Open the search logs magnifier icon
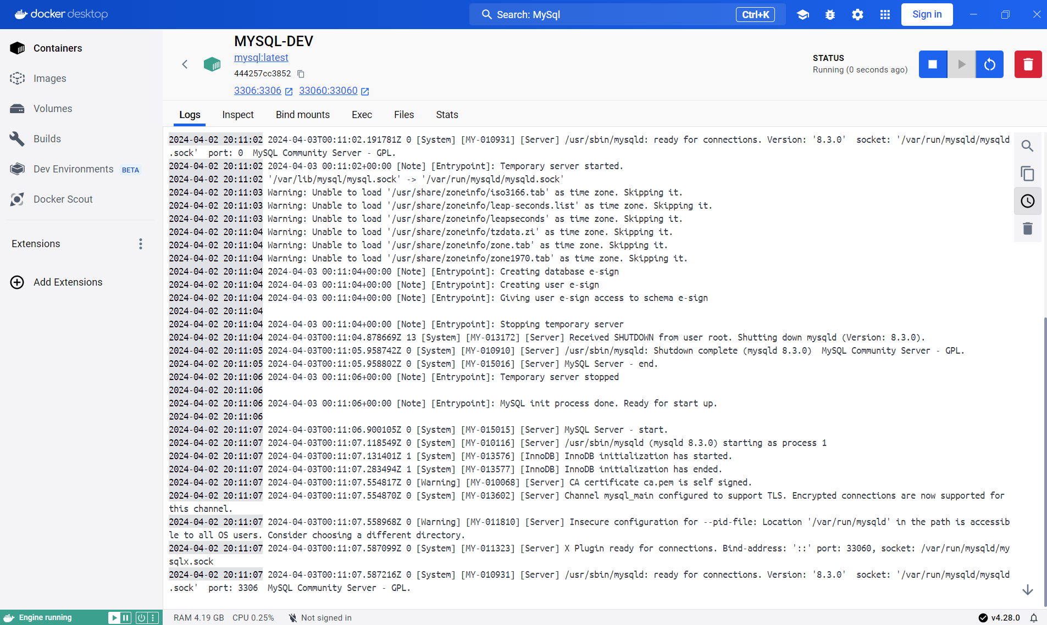The width and height of the screenshot is (1047, 625). [1027, 146]
